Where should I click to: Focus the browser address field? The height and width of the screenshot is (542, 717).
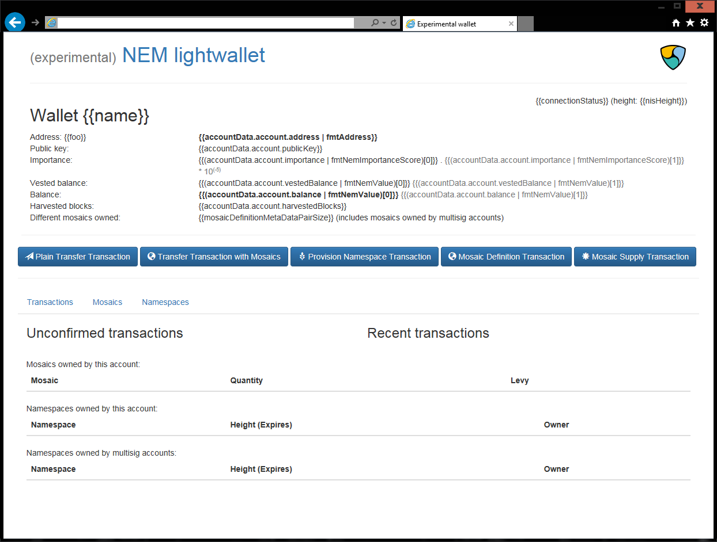(x=206, y=23)
